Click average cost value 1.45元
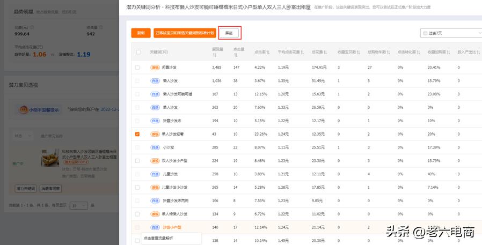Image resolution: width=482 pixels, height=245 pixels. [283, 241]
